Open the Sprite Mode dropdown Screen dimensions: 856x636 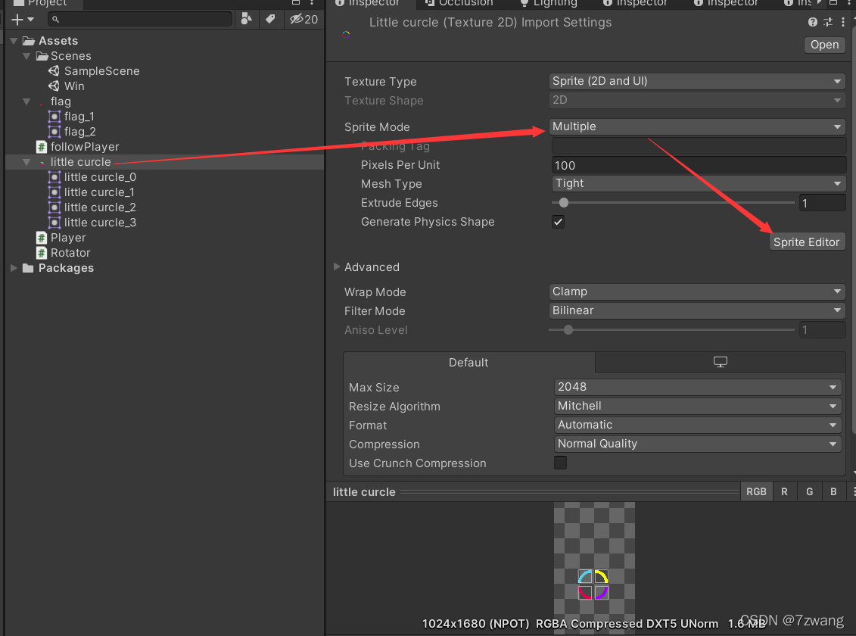697,126
